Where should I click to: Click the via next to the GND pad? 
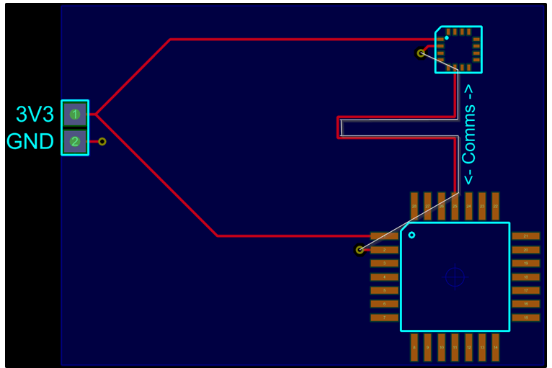[x=102, y=141]
